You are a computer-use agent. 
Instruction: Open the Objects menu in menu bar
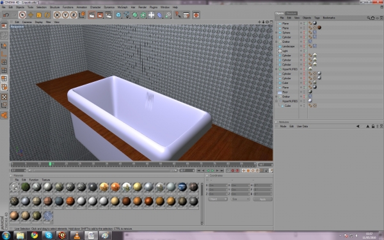click(20, 7)
